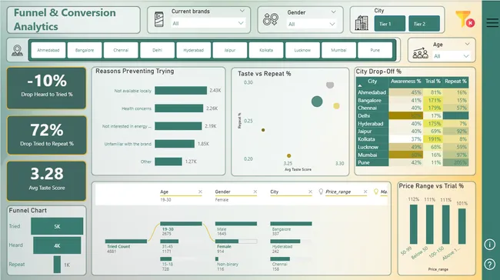Image resolution: width=500 pixels, height=280 pixels.
Task: Collapse the Gender slicer header chevron
Action: [x=334, y=12]
